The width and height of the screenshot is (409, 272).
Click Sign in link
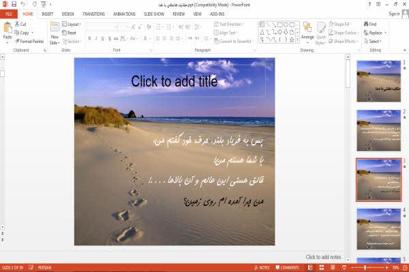click(x=394, y=14)
